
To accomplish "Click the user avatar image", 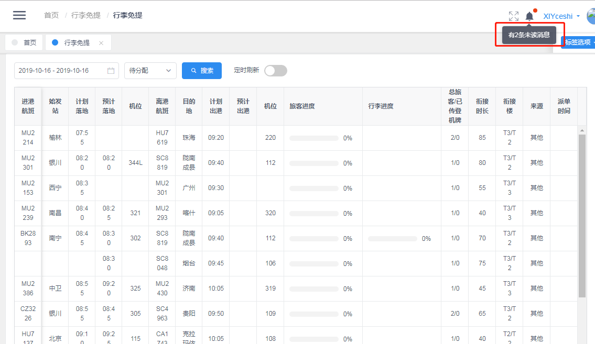I will click(591, 16).
